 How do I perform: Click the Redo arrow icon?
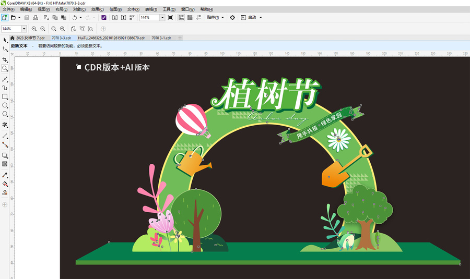(x=88, y=18)
